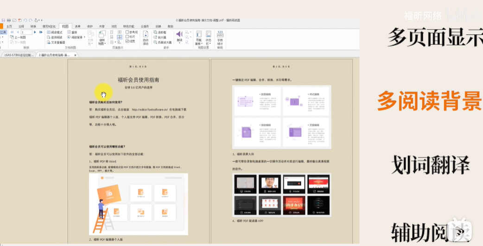Click the Print icon in quick access toolbar
The width and height of the screenshot is (483, 246).
coord(9,20)
